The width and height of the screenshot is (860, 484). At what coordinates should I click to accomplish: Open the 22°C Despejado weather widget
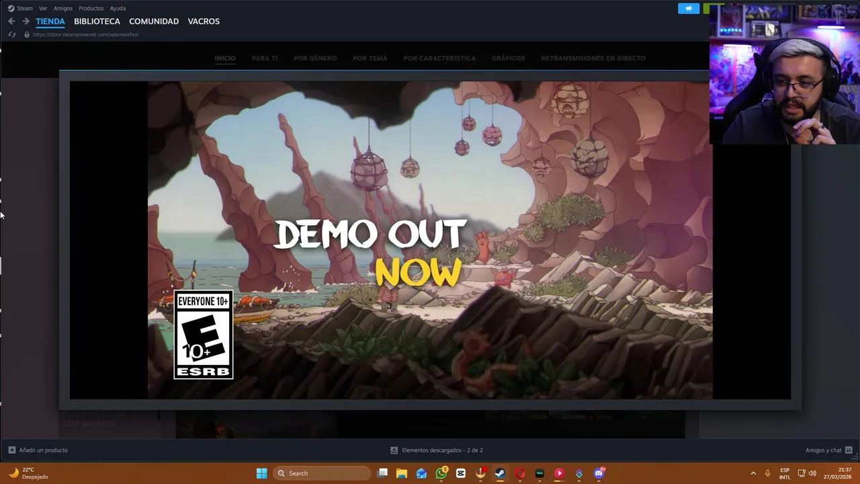click(28, 473)
